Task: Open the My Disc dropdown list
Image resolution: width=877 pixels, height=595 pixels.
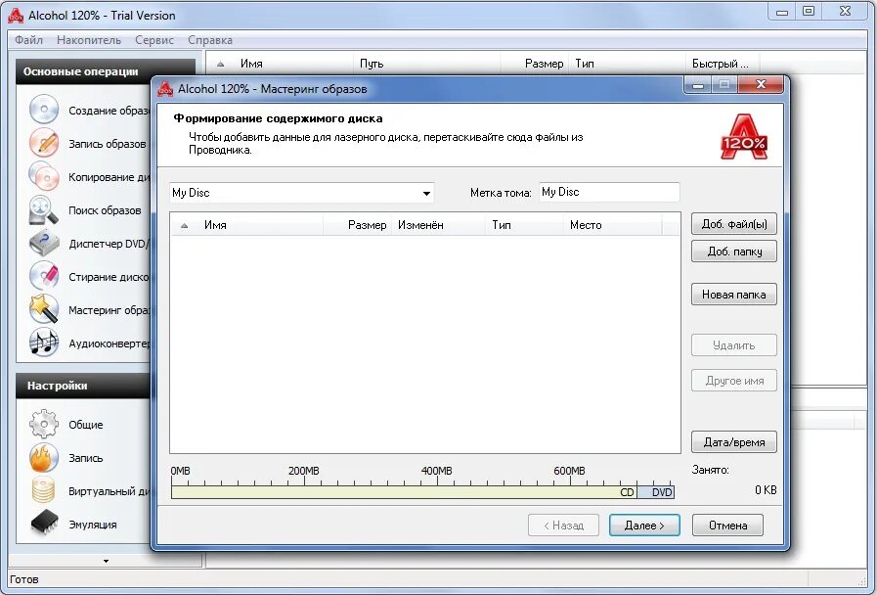Action: (x=426, y=193)
